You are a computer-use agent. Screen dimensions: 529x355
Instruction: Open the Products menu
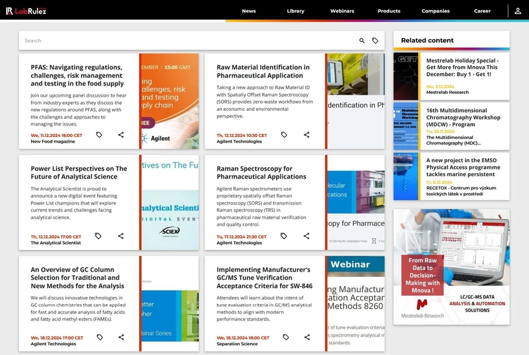[389, 11]
